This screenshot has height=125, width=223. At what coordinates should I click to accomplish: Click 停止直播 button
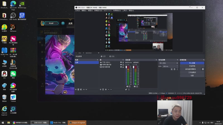(x=192, y=63)
